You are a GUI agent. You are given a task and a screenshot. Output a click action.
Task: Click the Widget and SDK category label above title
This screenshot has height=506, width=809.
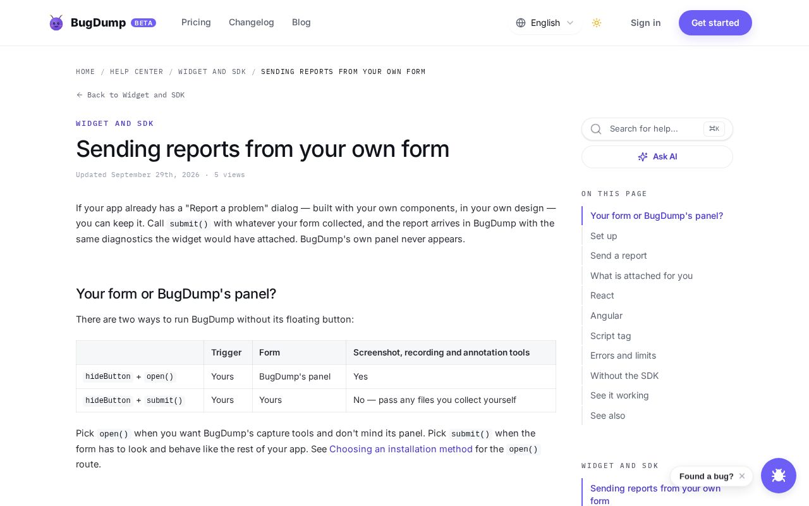pos(115,123)
